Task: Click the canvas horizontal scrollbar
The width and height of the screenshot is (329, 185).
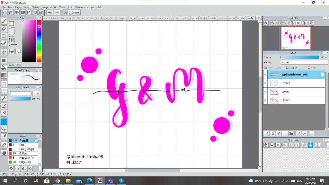Action: point(152,170)
